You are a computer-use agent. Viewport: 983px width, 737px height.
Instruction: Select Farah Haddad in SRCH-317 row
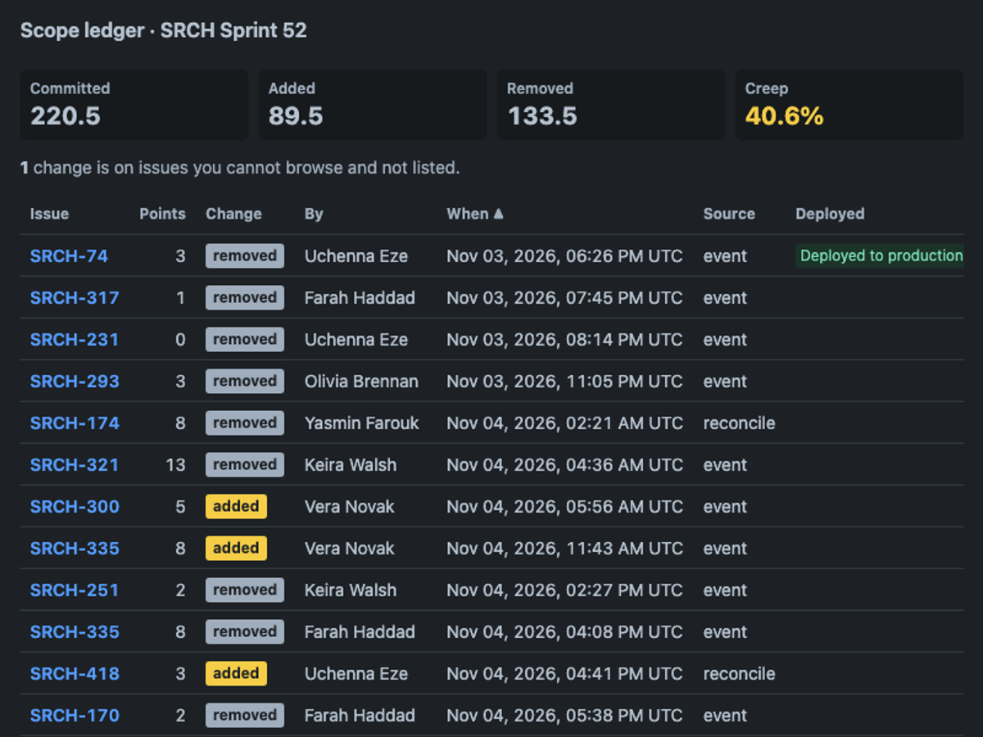(360, 297)
